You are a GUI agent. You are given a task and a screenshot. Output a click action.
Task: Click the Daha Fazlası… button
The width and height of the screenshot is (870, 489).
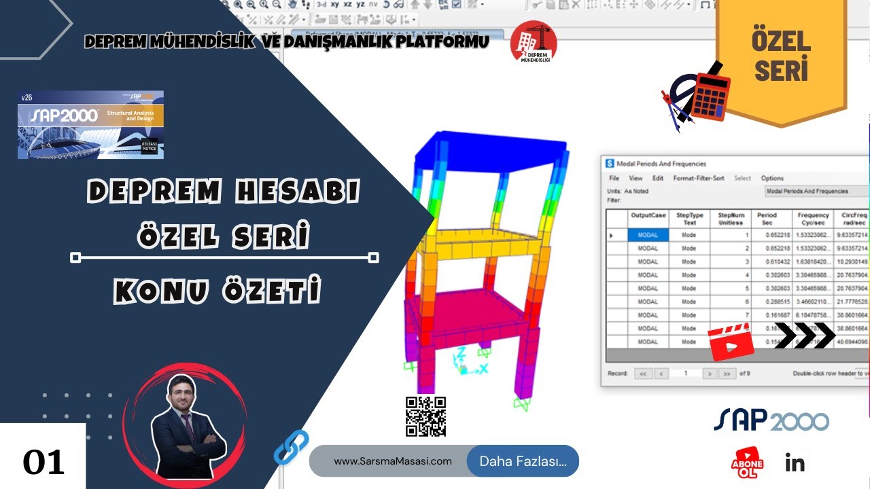[x=523, y=461]
